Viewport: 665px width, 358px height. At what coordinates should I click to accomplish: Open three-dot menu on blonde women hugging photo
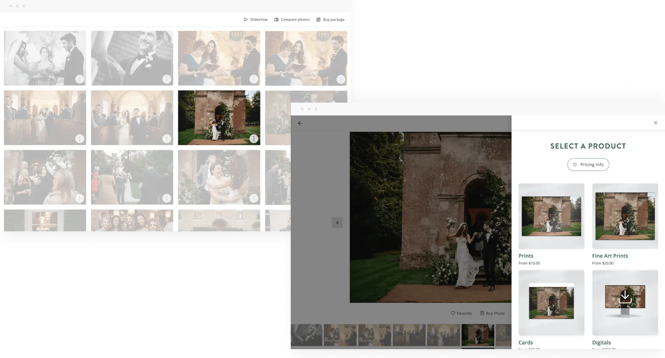[x=80, y=198]
